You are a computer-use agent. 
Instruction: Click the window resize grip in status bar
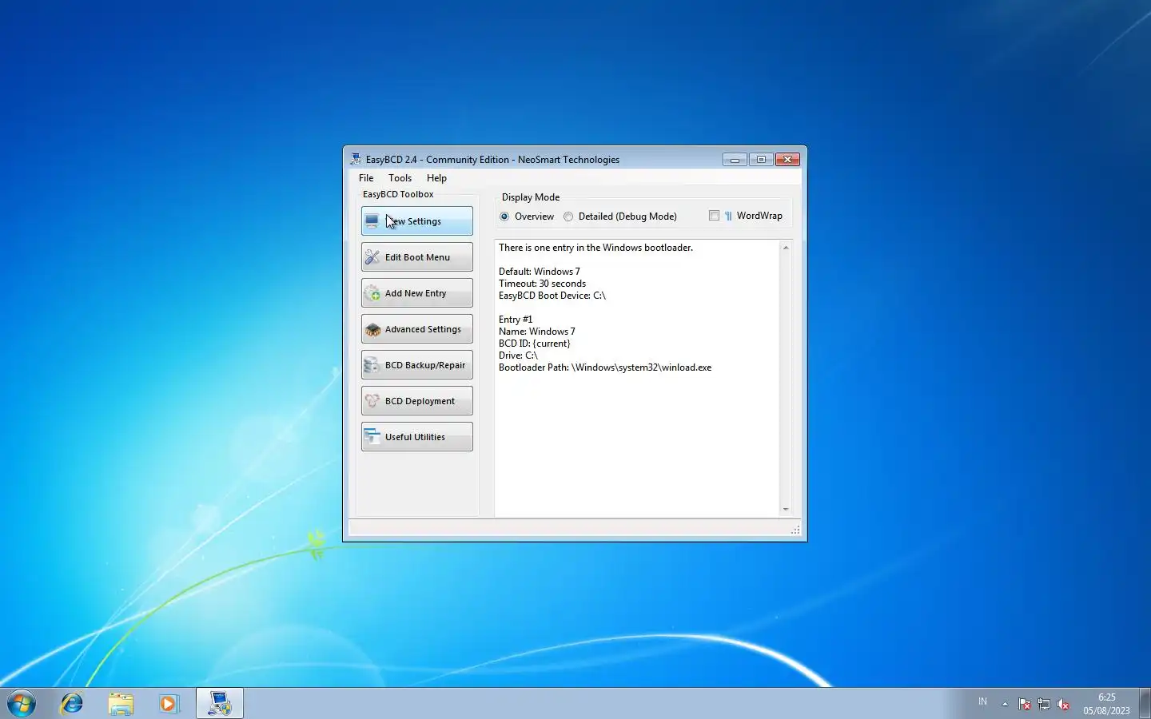point(795,530)
